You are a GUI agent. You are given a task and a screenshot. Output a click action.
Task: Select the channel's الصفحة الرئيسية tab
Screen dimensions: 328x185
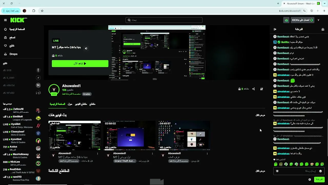57,104
